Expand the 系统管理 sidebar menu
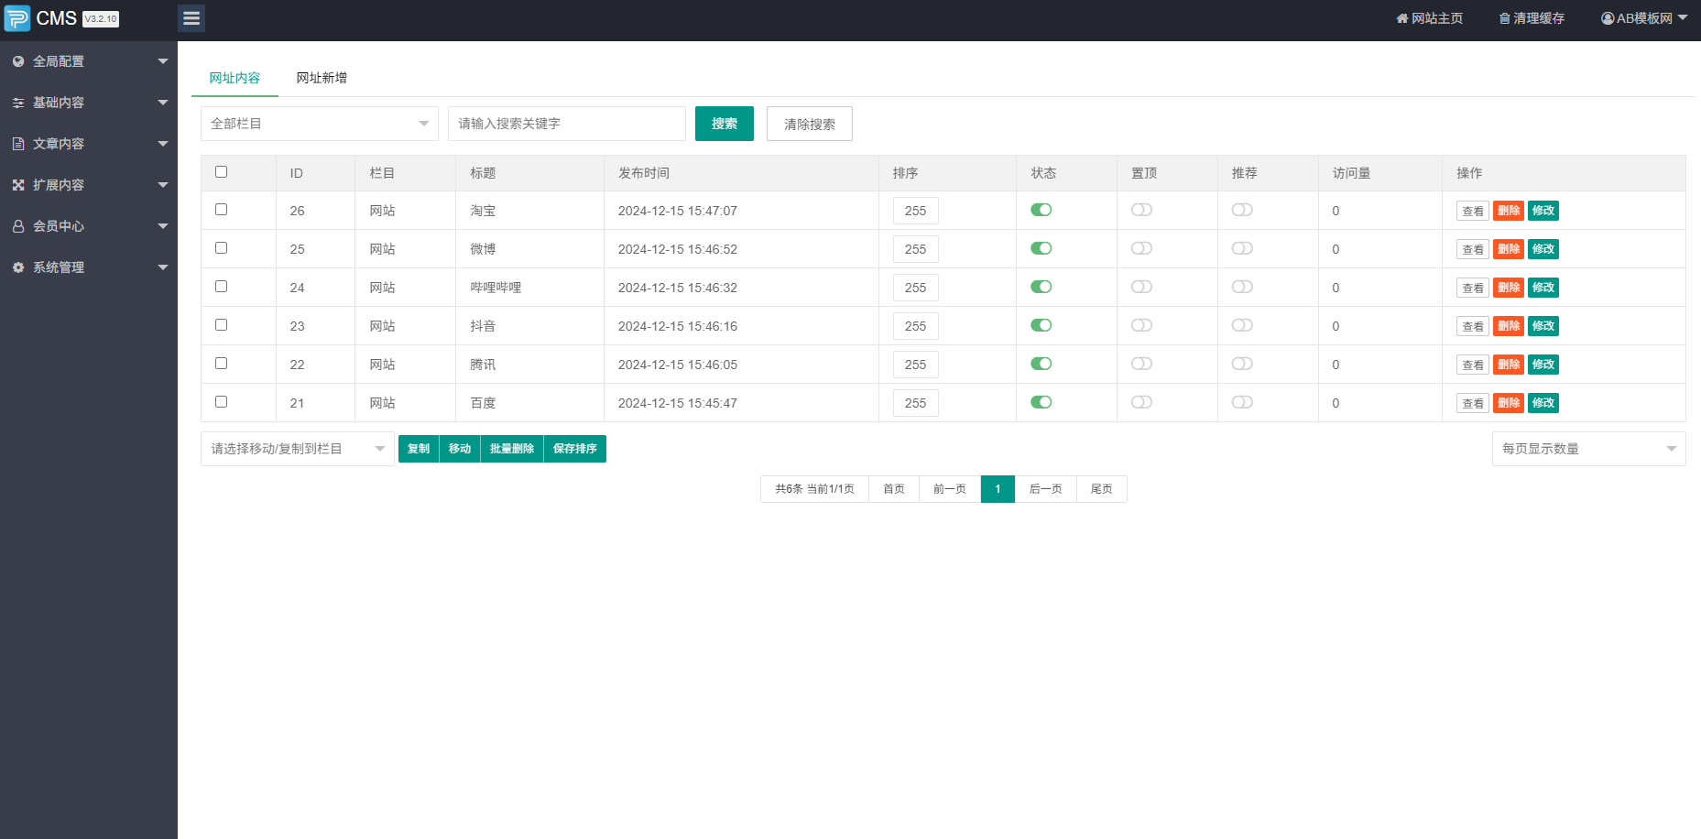The image size is (1701, 839). pyautogui.click(x=89, y=267)
